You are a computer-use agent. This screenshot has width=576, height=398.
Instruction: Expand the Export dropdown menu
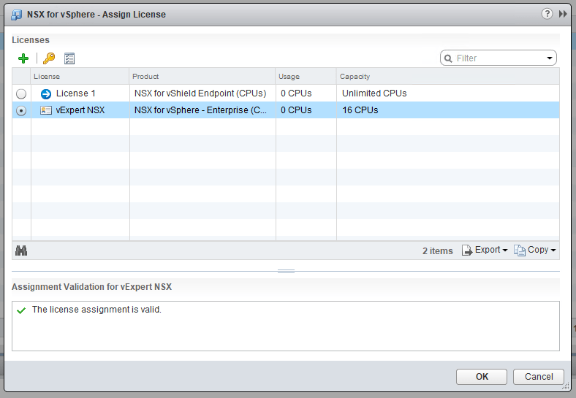[x=485, y=250]
